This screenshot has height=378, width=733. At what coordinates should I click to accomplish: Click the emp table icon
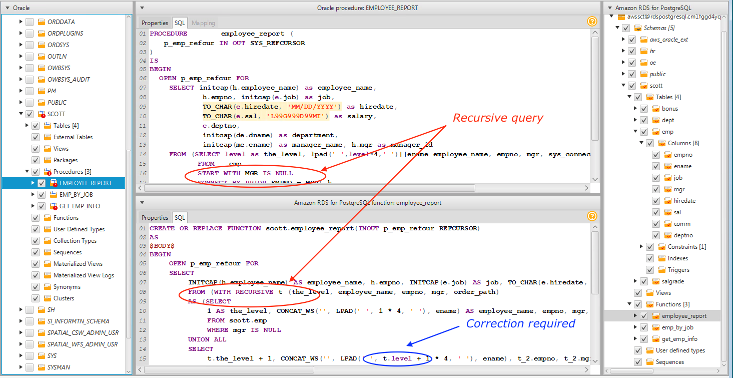pyautogui.click(x=656, y=132)
